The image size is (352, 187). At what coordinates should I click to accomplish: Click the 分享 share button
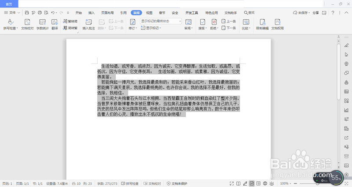click(315, 13)
